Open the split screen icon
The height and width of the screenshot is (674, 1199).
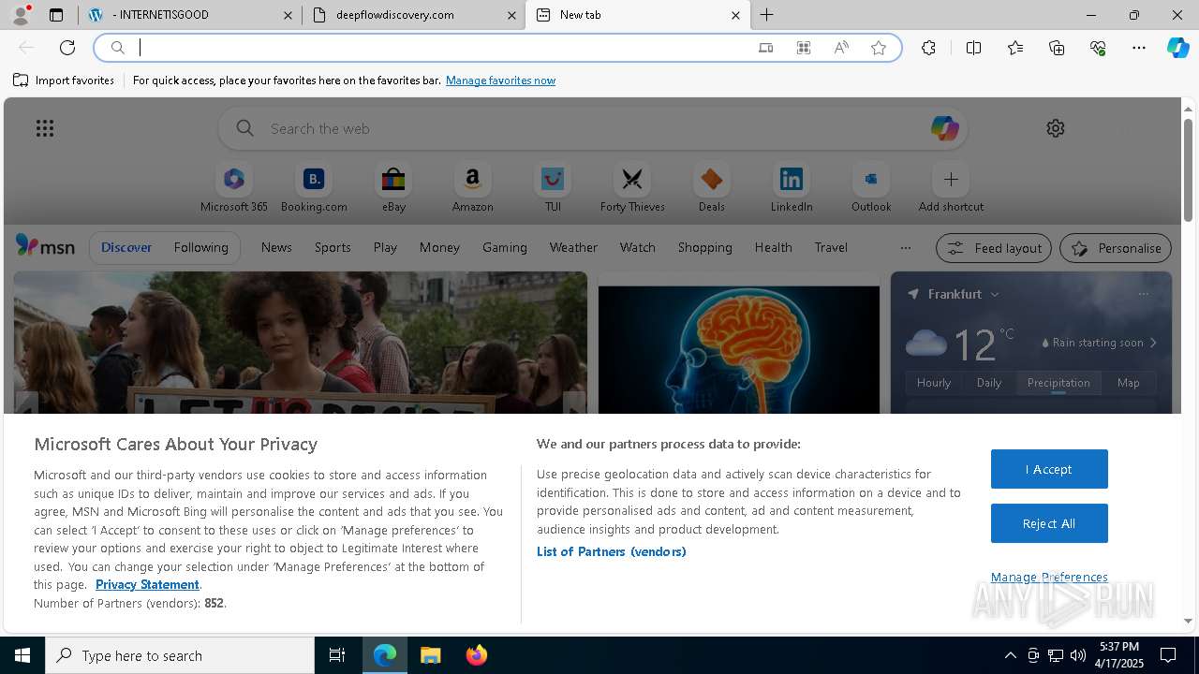point(973,48)
